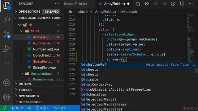The image size is (198, 111).
Task: Select ssrContextKey autocomplete suggestion
Action: 138,84
